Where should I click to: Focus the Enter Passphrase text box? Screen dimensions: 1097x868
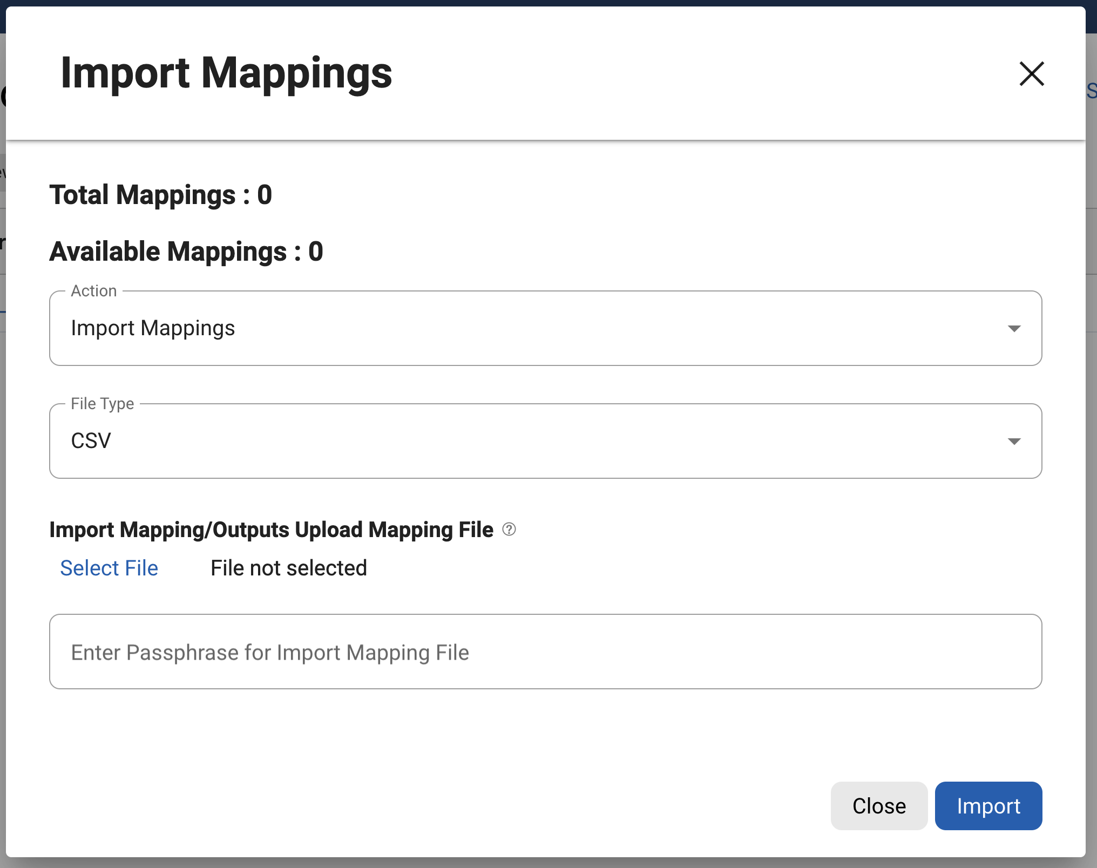point(546,652)
